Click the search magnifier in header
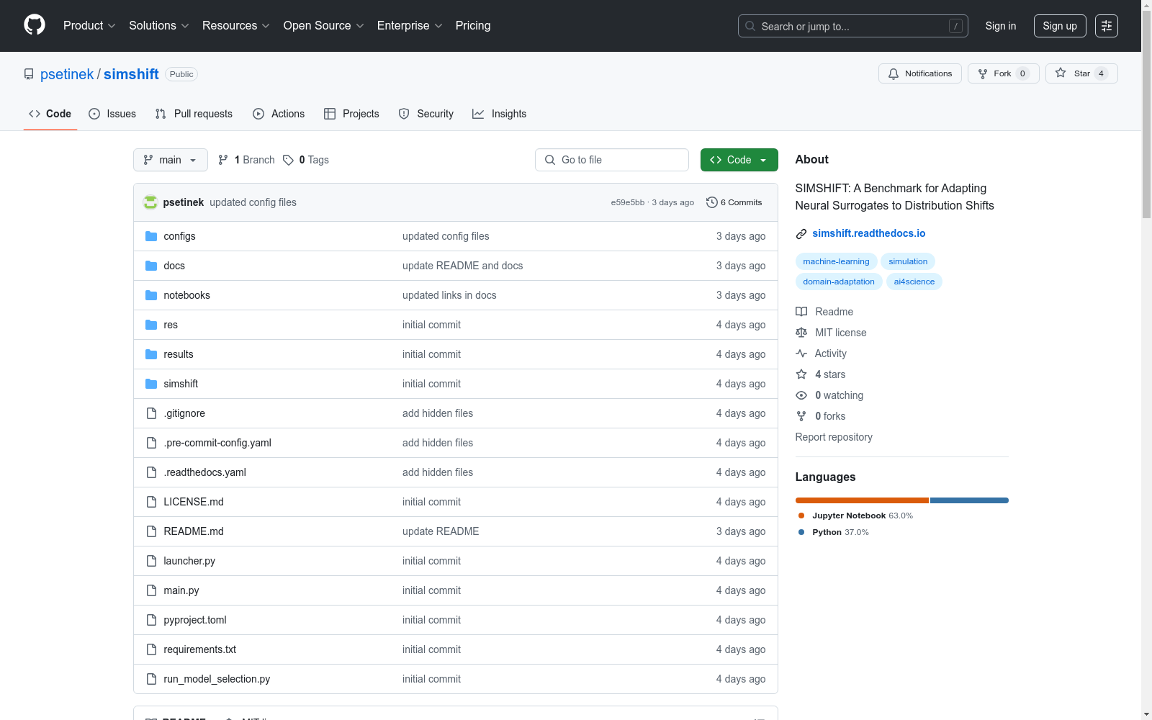 (750, 26)
